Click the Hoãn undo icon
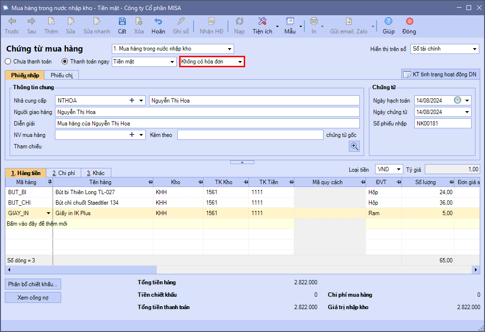 pyautogui.click(x=158, y=22)
